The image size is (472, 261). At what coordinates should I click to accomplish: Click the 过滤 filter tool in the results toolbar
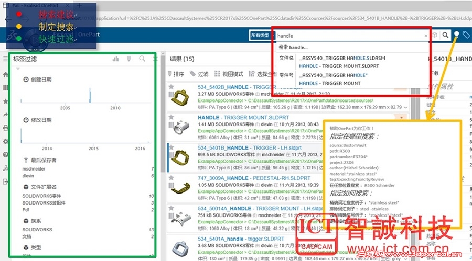[x=199, y=74]
